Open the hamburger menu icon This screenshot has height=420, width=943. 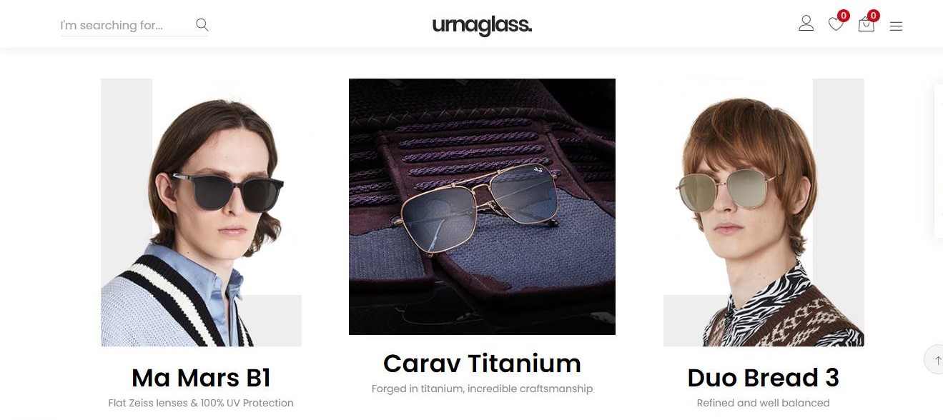pyautogui.click(x=896, y=26)
